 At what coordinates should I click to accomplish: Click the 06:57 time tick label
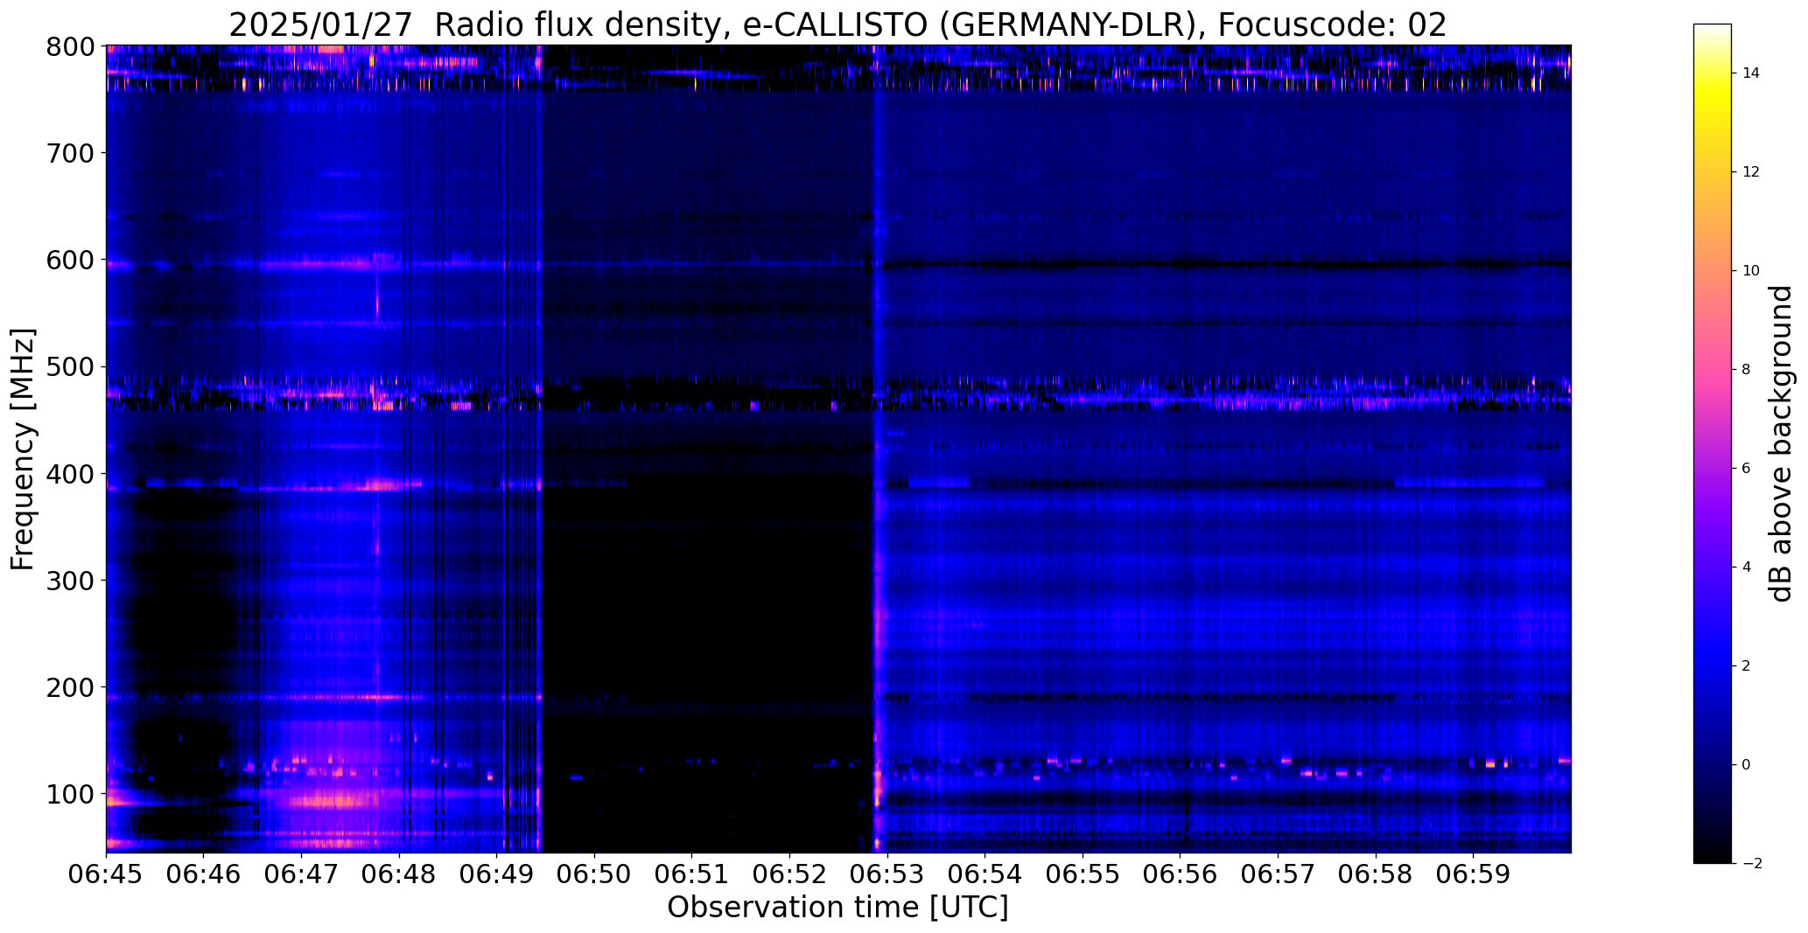click(x=1278, y=874)
